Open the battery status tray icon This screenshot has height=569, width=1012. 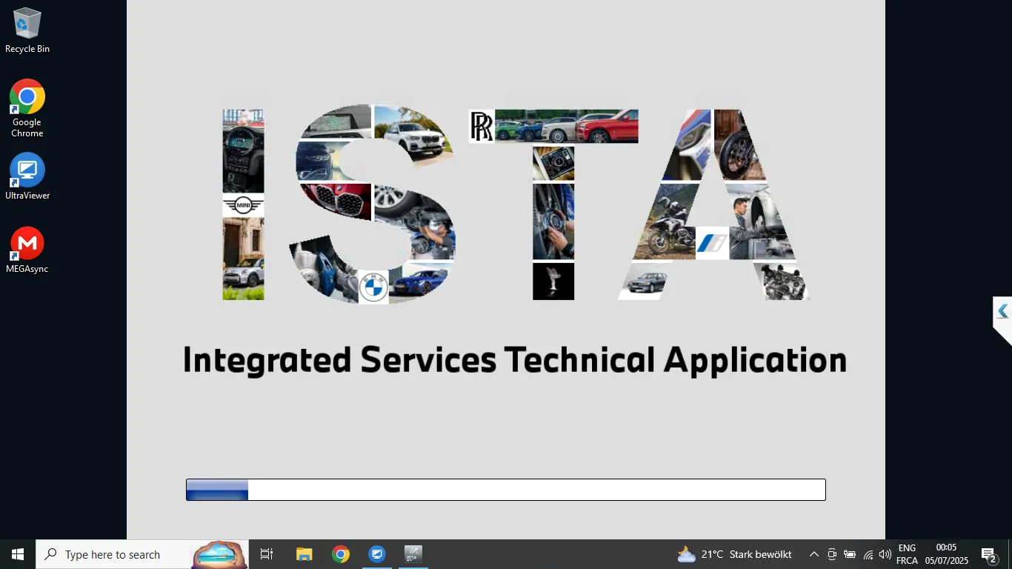coord(850,554)
